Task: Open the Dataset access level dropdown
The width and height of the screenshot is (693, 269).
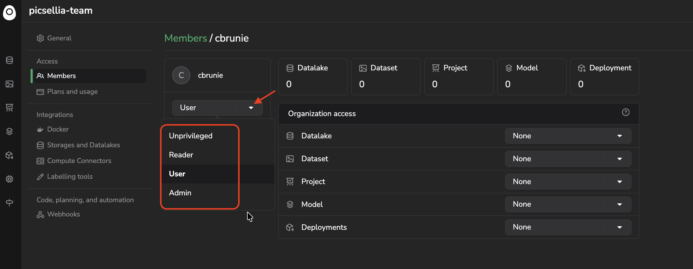Action: (568, 159)
